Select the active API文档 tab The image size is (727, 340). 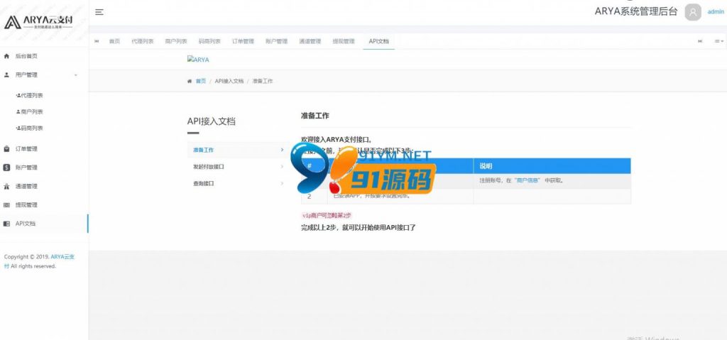click(x=379, y=41)
